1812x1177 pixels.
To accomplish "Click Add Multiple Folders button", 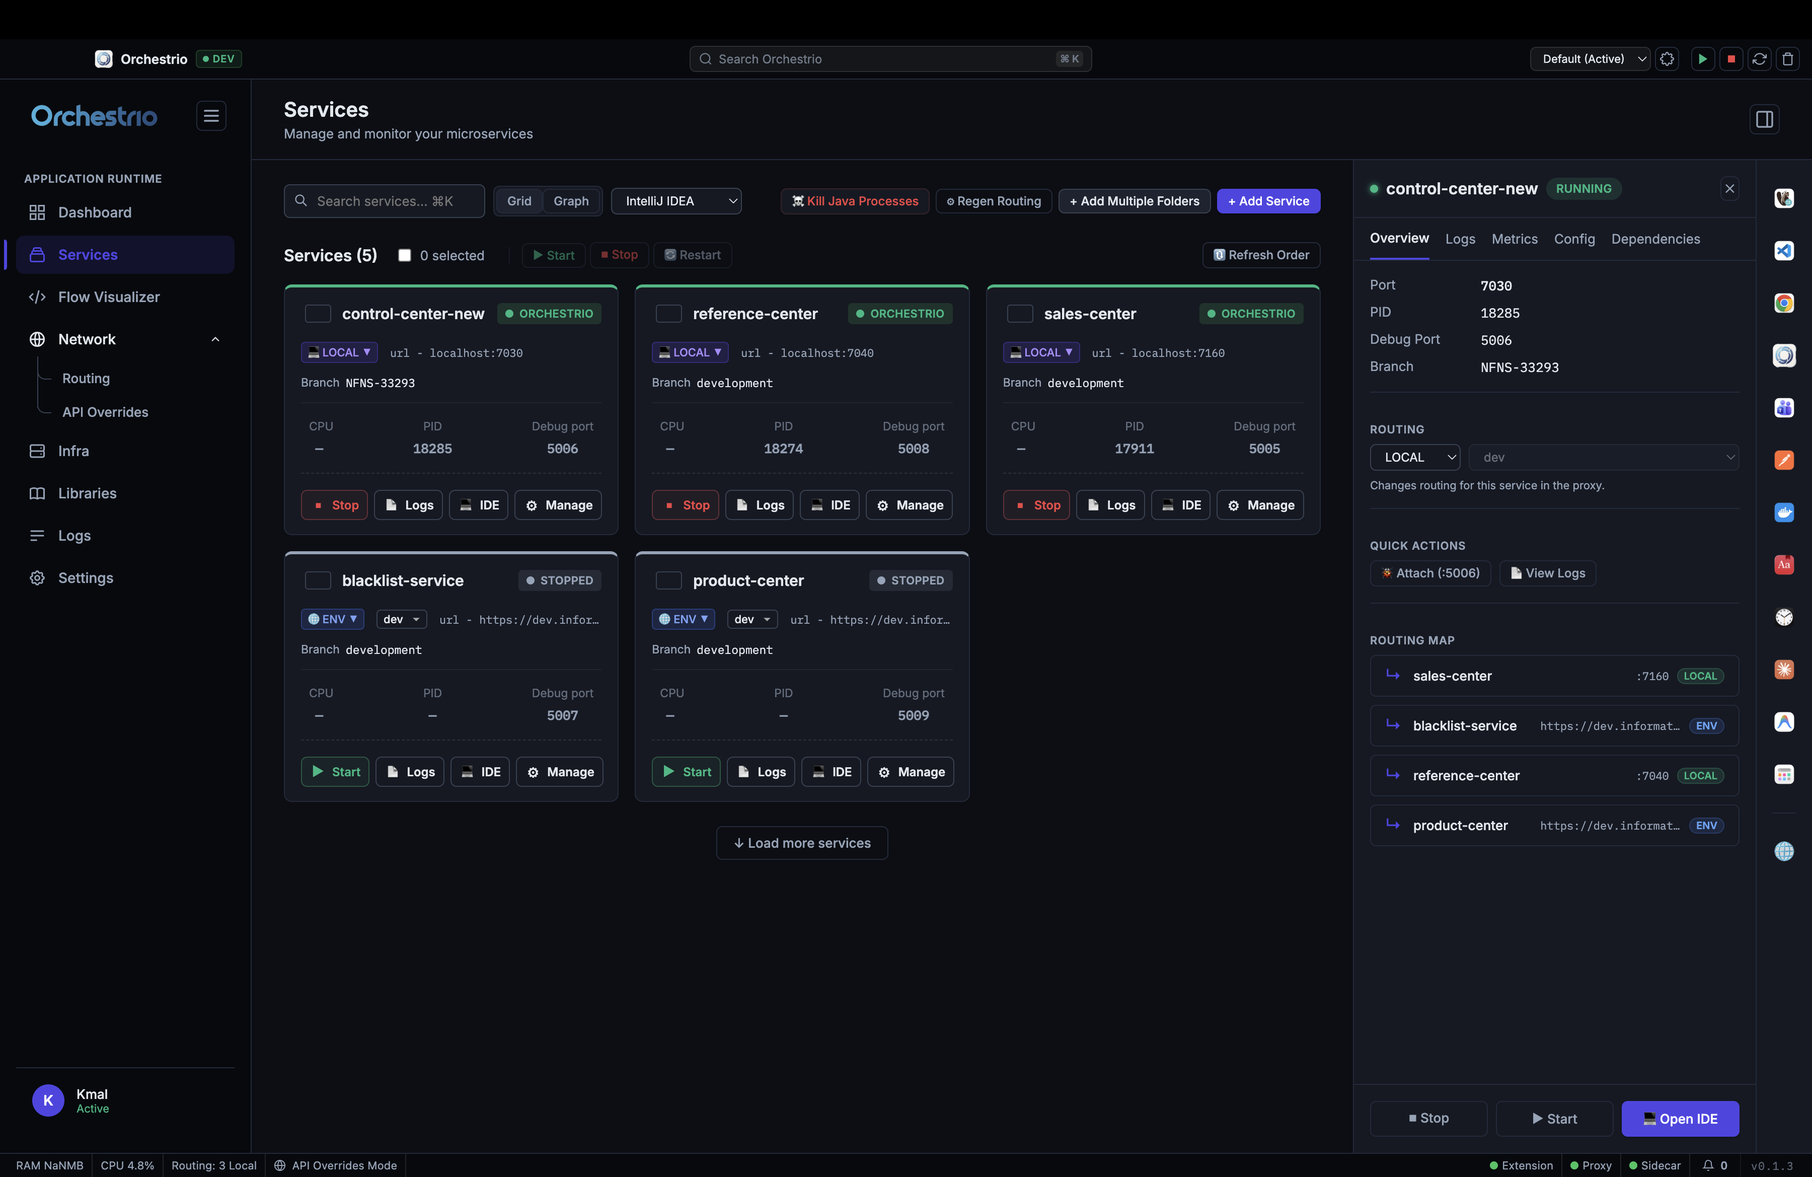I will (1134, 201).
